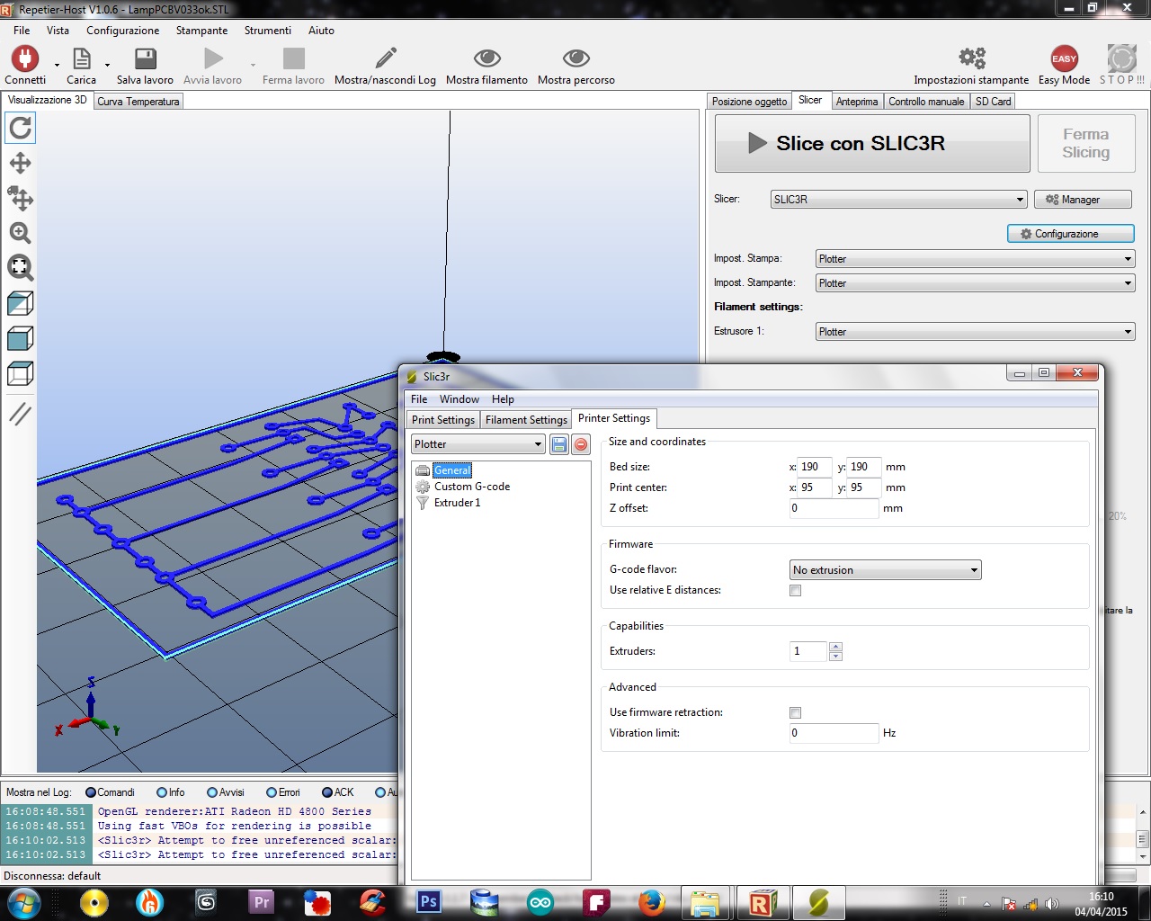Click the Windows Start button

24,902
